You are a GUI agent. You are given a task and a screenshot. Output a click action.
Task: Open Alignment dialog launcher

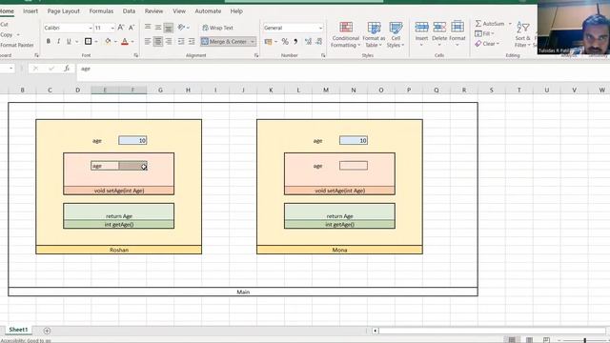coord(256,55)
